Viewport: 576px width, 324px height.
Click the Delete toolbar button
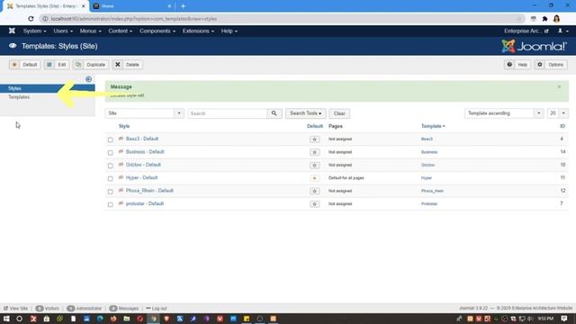[x=128, y=65]
